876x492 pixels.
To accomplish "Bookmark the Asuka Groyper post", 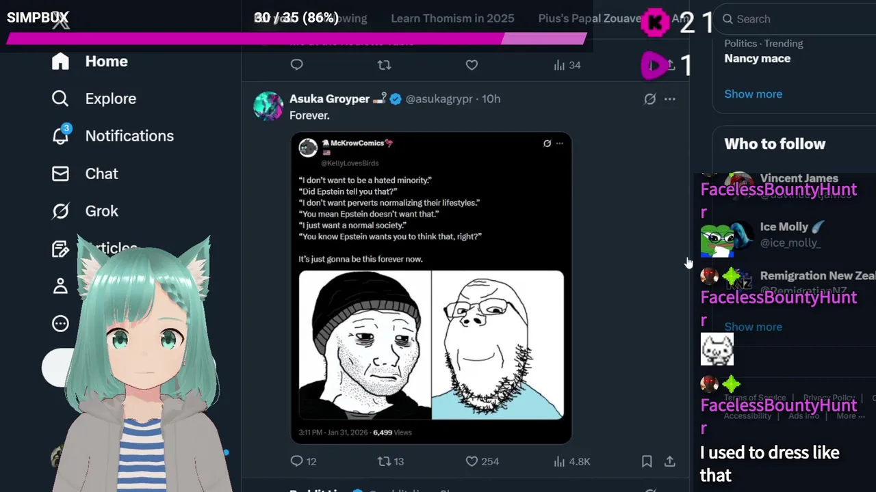I will coord(647,461).
